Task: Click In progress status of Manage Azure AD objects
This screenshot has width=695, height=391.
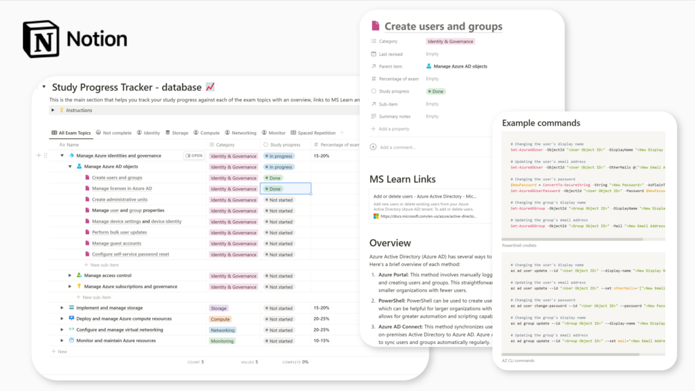Action: [279, 167]
